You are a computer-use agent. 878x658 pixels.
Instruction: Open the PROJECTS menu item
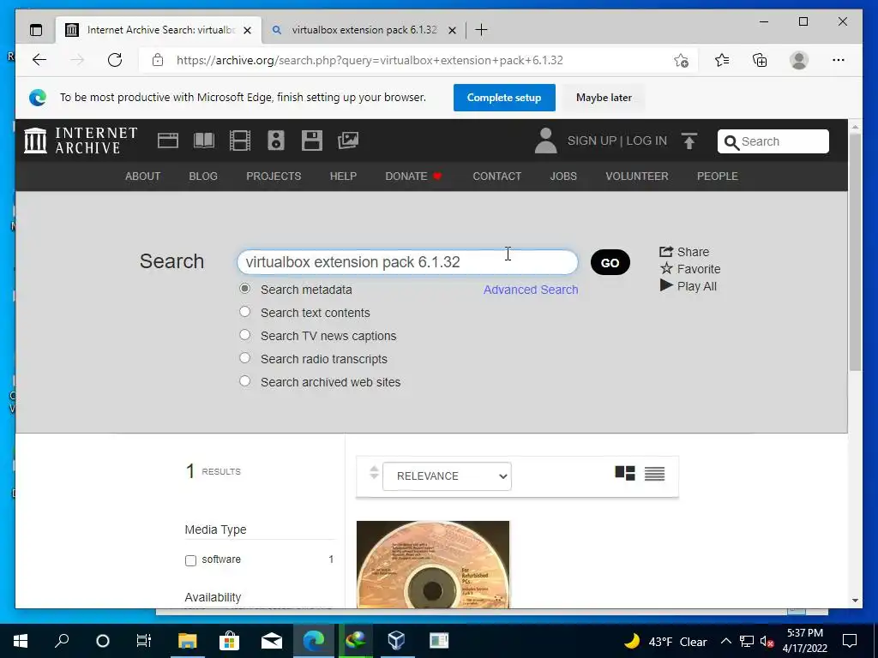coord(274,176)
